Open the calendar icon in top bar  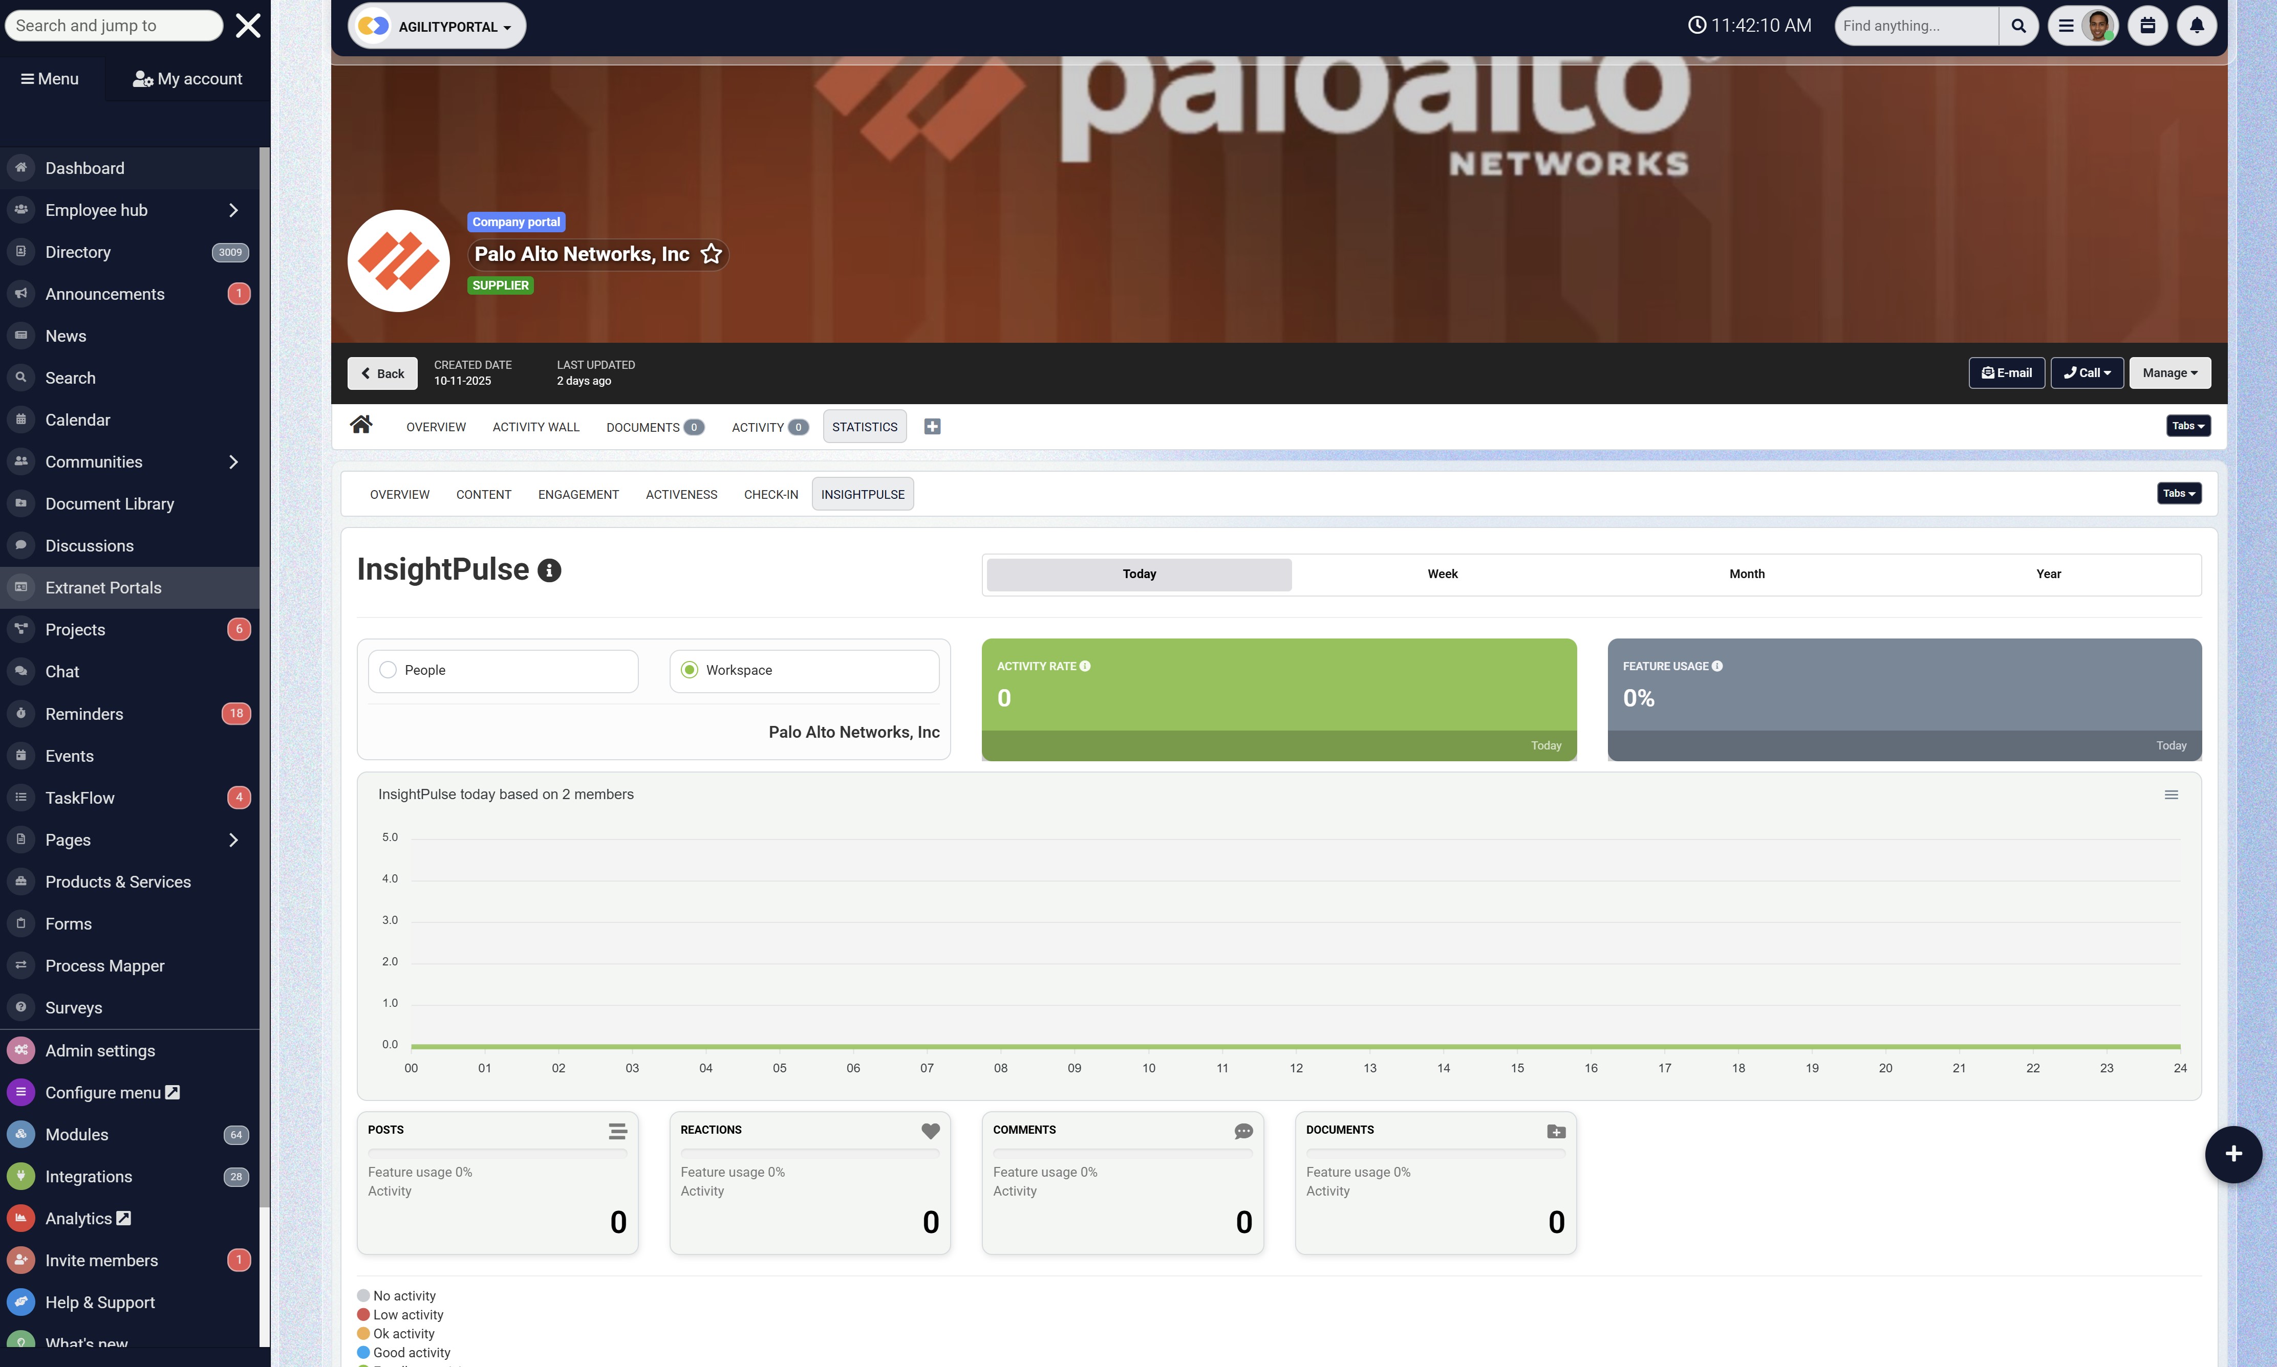click(2146, 26)
